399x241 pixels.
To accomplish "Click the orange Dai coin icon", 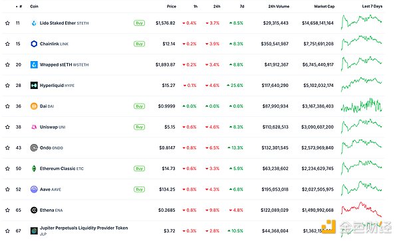I will [x=34, y=106].
